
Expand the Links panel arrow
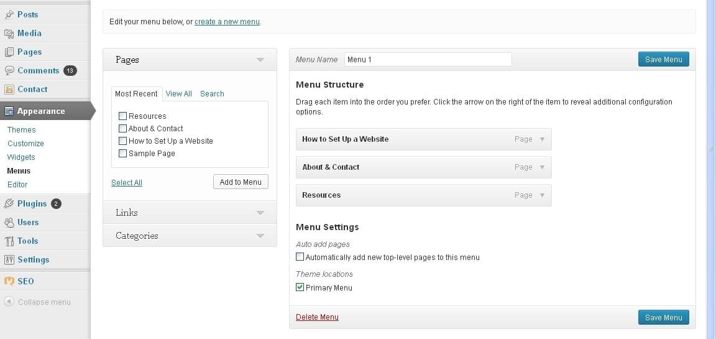[x=260, y=213]
